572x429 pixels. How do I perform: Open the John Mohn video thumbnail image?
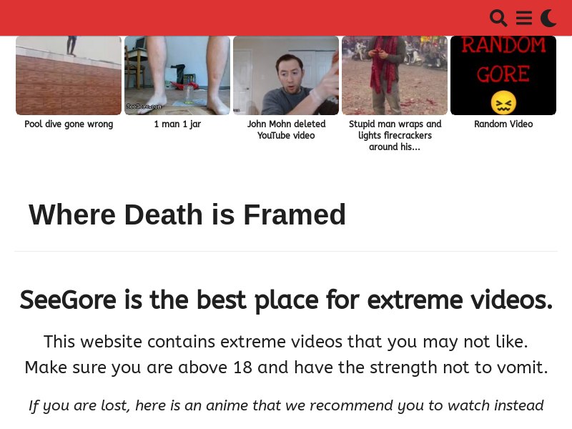(286, 76)
